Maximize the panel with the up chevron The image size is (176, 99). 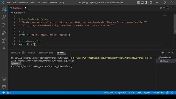tap(169, 53)
